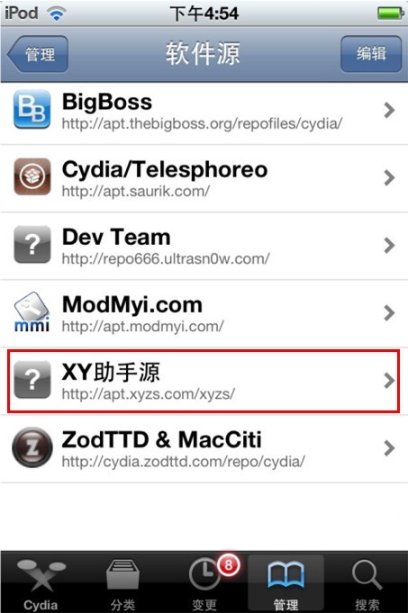Image resolution: width=408 pixels, height=613 pixels.
Task: Tap the 编辑 edit button
Action: click(371, 54)
